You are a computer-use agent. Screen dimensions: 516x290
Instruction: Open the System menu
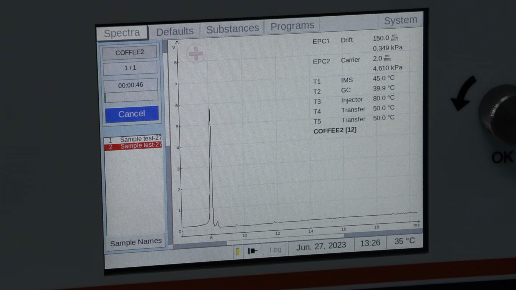(x=400, y=20)
